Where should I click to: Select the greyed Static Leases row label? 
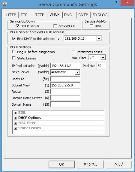click(29, 128)
